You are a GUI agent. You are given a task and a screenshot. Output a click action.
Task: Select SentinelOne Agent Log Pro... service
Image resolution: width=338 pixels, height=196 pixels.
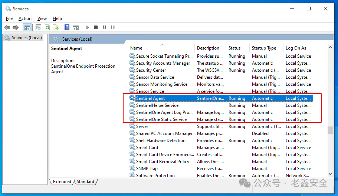point(221,112)
